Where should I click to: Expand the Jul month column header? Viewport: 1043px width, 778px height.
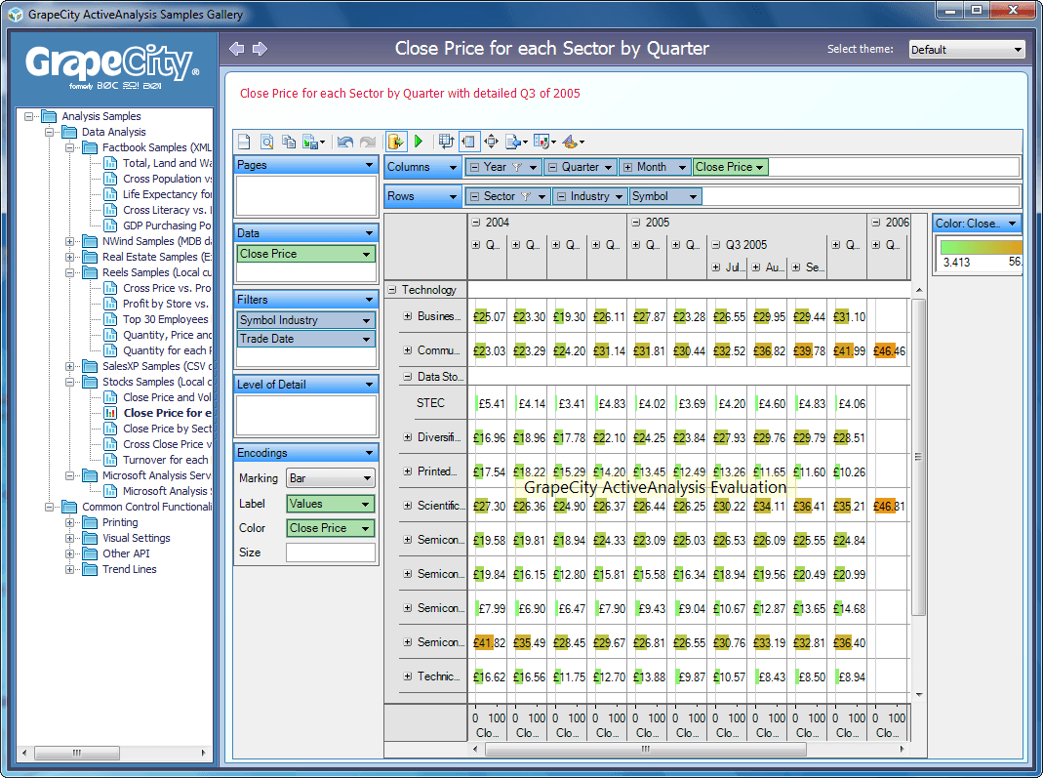(716, 267)
